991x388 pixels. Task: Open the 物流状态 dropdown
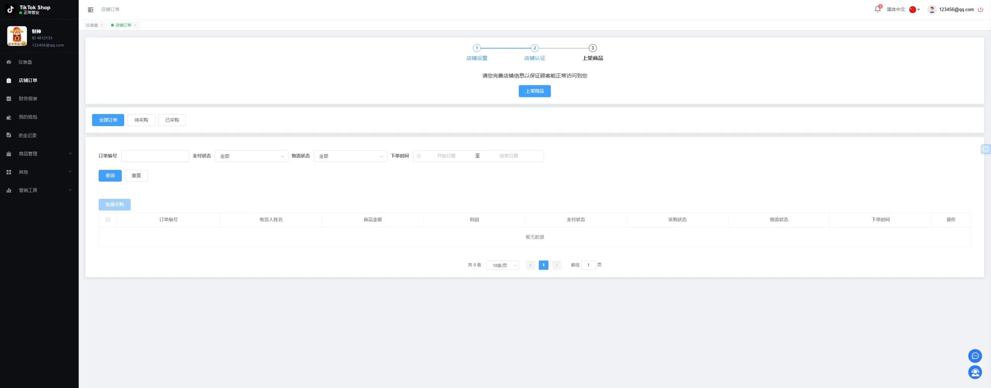(x=350, y=156)
